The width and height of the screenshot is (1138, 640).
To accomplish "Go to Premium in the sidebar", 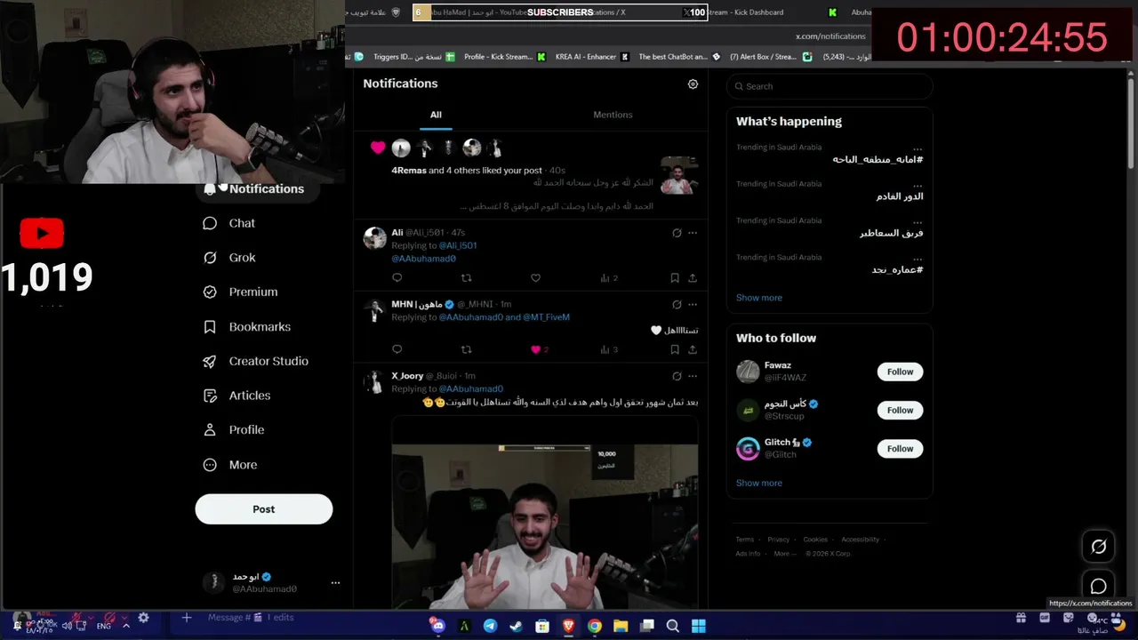I will (x=241, y=292).
